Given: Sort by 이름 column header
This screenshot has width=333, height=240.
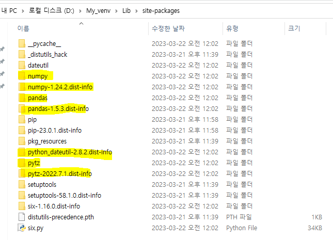Looking at the screenshot, I should [x=23, y=28].
